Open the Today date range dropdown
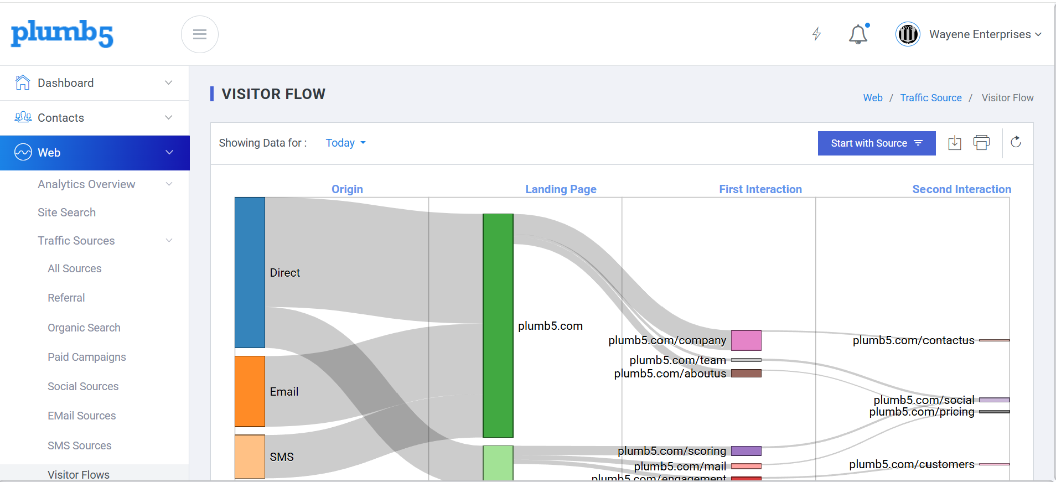Screen dimensions: 1056x482 pyautogui.click(x=345, y=143)
